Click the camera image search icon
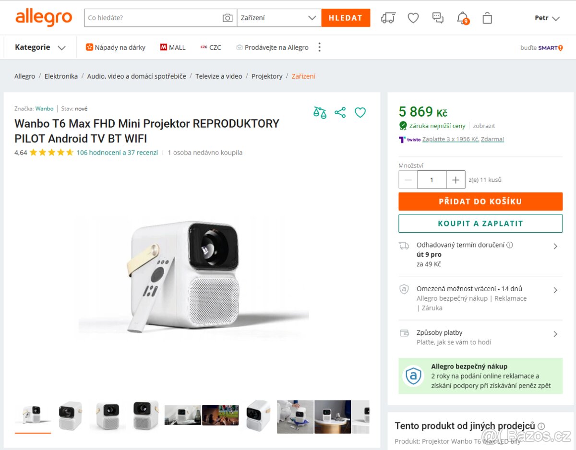 point(228,18)
